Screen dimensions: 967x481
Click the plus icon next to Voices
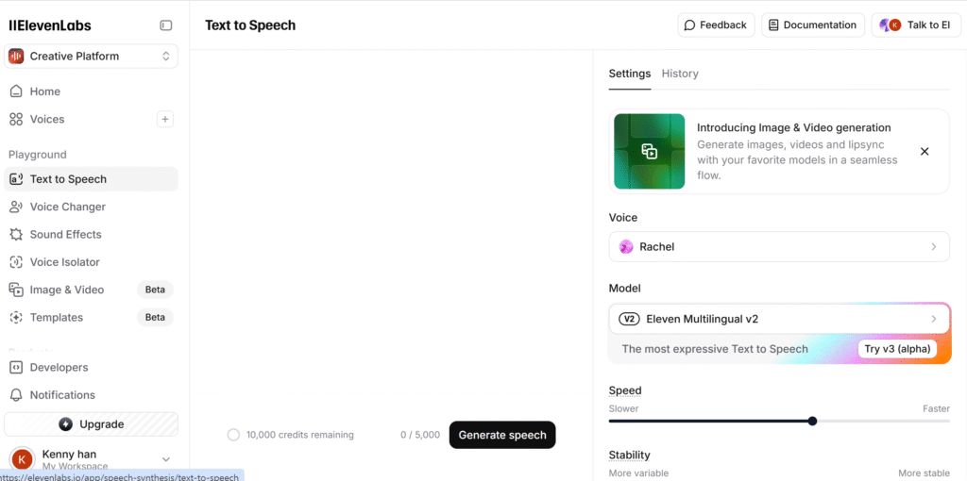click(x=165, y=119)
